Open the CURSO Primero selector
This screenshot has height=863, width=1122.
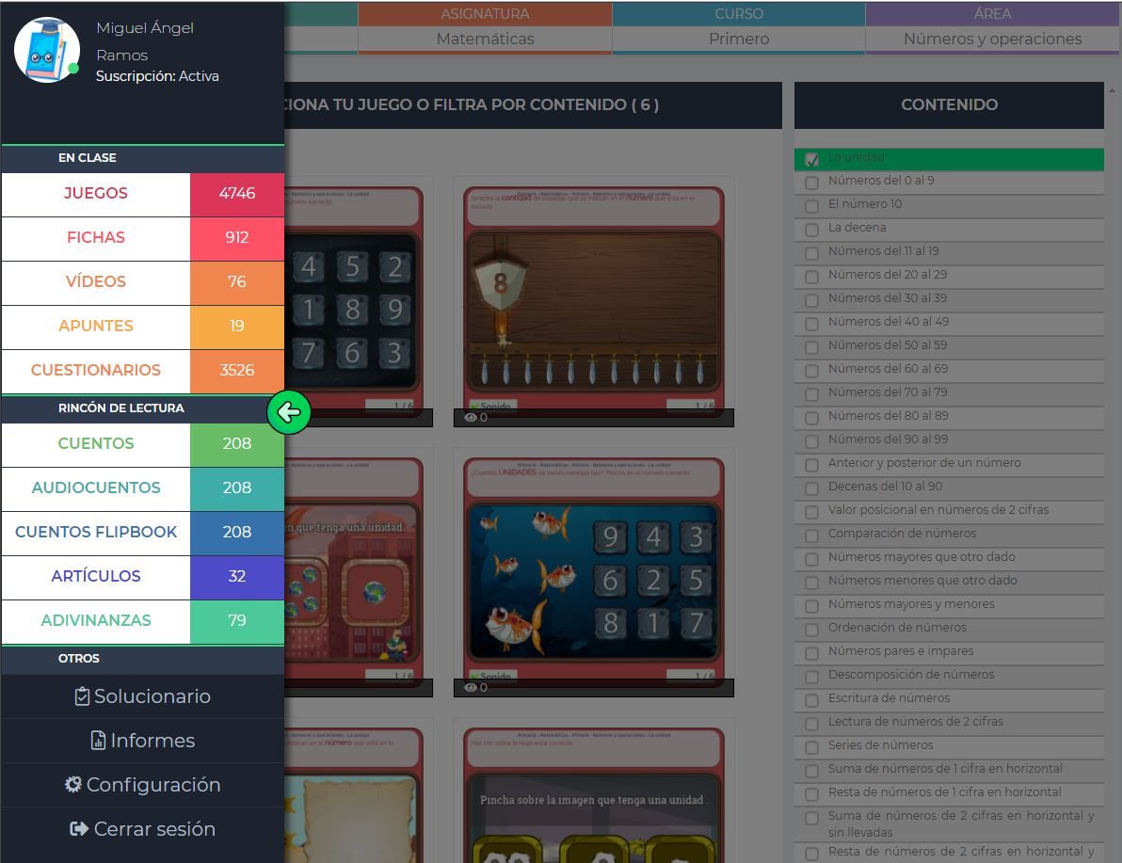(739, 28)
